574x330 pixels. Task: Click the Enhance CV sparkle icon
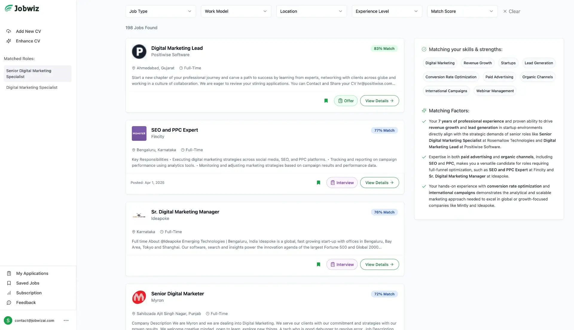9,41
